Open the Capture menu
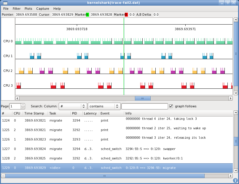Image resolution: width=239 pixels, height=184 pixels. coord(43,9)
